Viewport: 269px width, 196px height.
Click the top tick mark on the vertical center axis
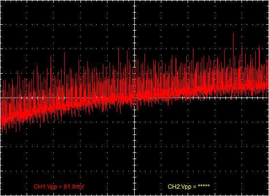pos(135,6)
